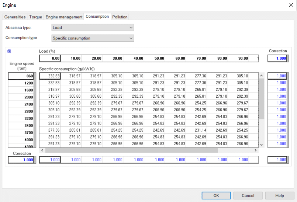Open the Consumption type dropdown
Screen dimensions: 297x202
pos(93,38)
